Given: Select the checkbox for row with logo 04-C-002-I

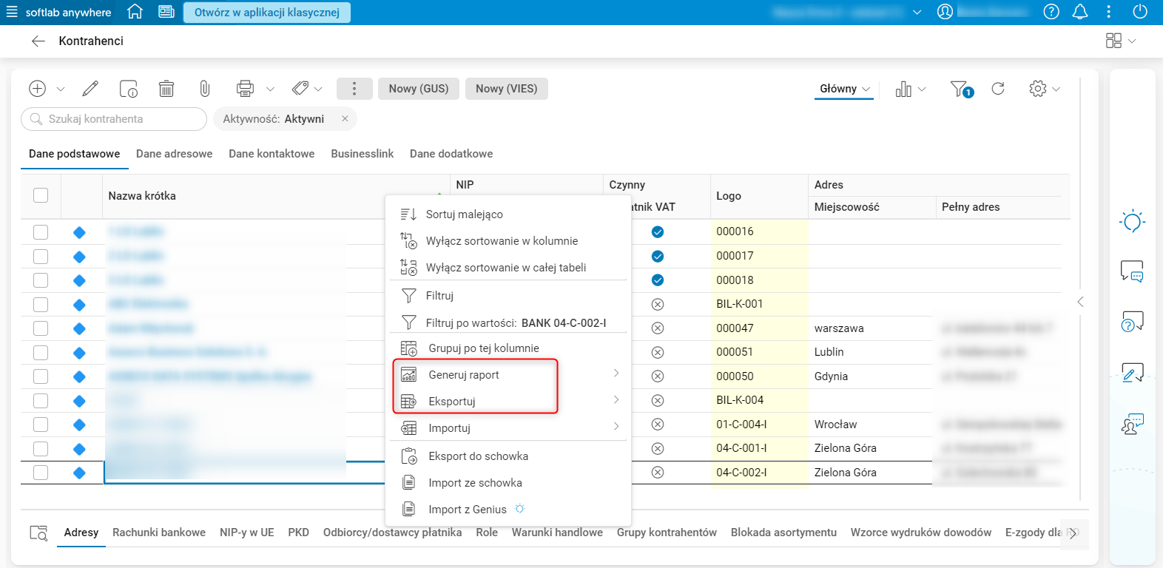Looking at the screenshot, I should pyautogui.click(x=41, y=473).
